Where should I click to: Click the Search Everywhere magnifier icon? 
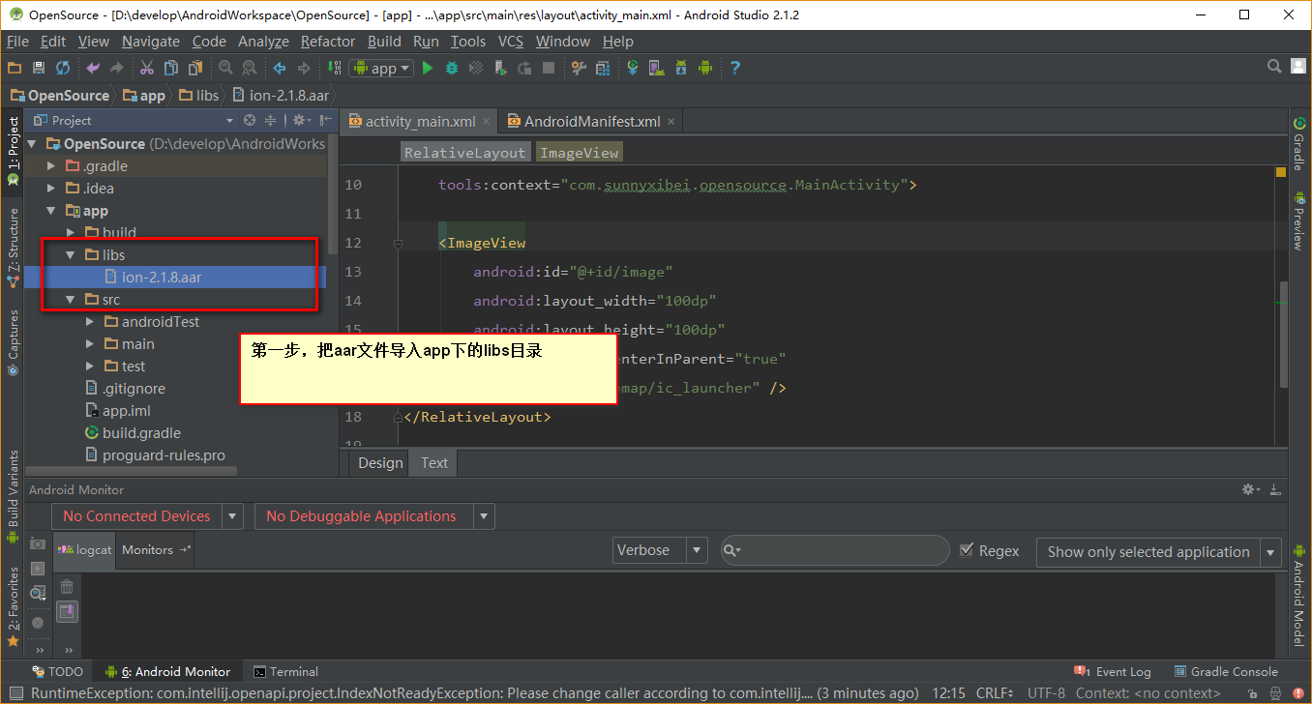click(1274, 67)
